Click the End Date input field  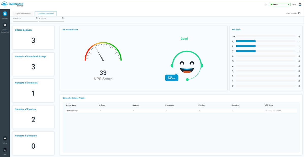tap(51, 19)
